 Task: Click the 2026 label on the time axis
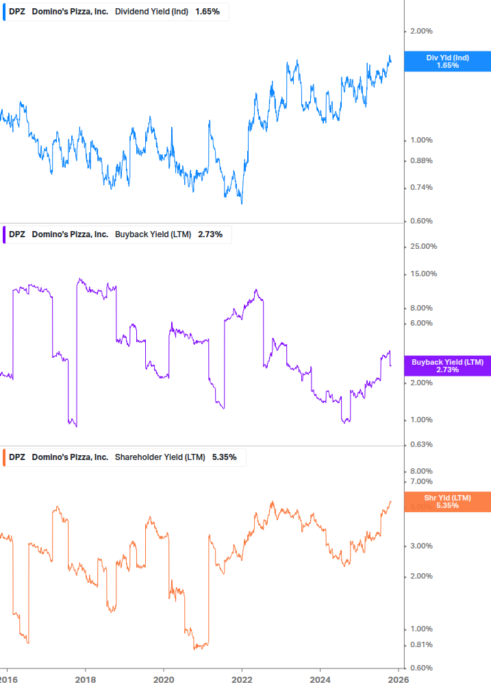[399, 679]
